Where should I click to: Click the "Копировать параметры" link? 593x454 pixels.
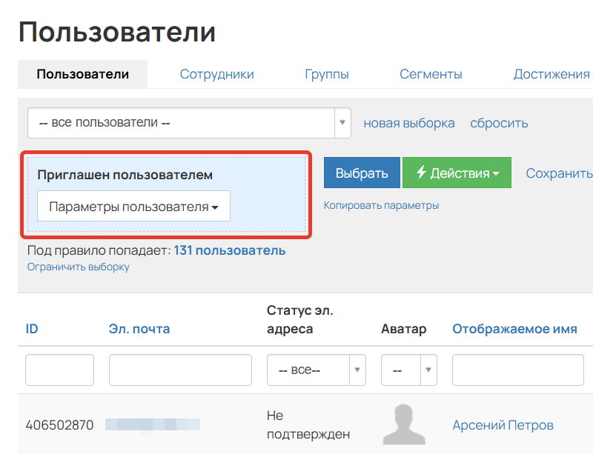383,205
